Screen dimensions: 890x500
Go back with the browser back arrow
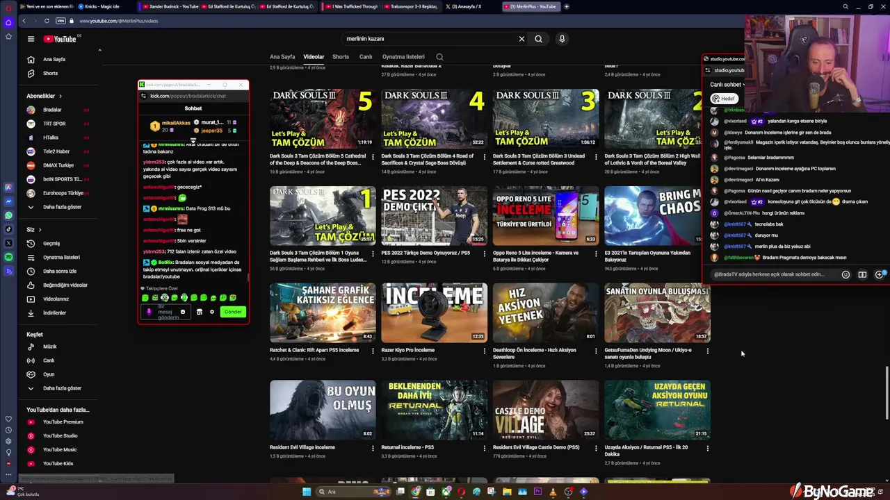pyautogui.click(x=24, y=21)
